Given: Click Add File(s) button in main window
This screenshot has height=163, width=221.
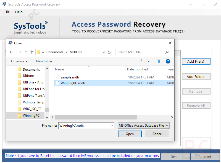Looking at the screenshot, I should click(x=196, y=61).
